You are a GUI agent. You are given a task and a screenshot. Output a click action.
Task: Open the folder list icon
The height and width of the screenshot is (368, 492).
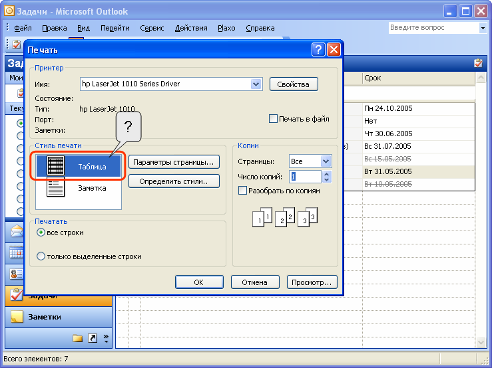(x=77, y=338)
